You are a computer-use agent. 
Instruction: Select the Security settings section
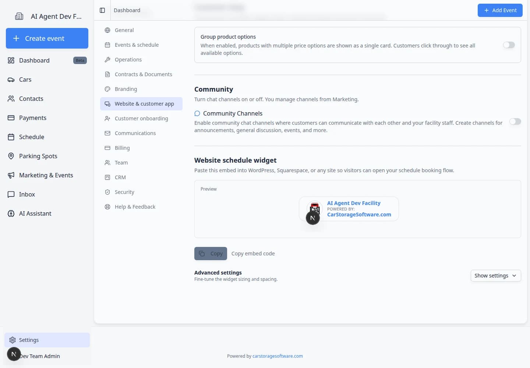point(141,192)
